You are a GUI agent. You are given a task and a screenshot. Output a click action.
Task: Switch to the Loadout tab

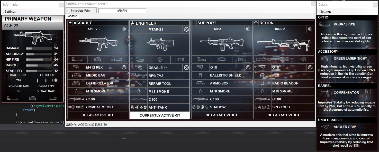click(72, 16)
